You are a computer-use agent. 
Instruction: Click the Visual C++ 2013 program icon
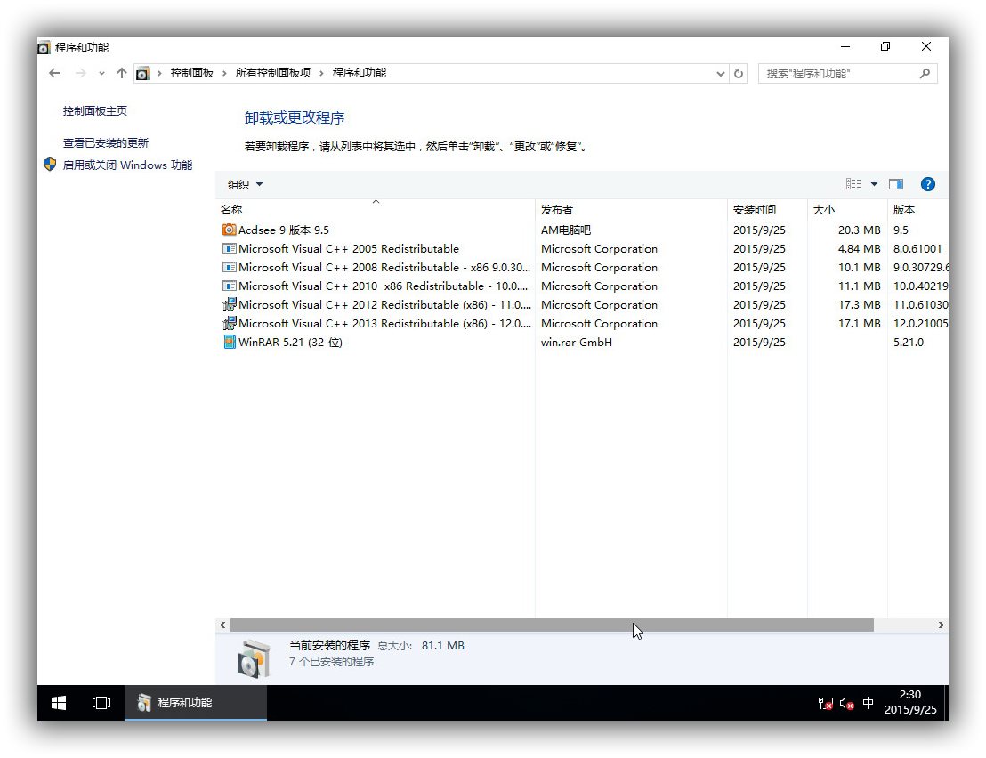230,323
